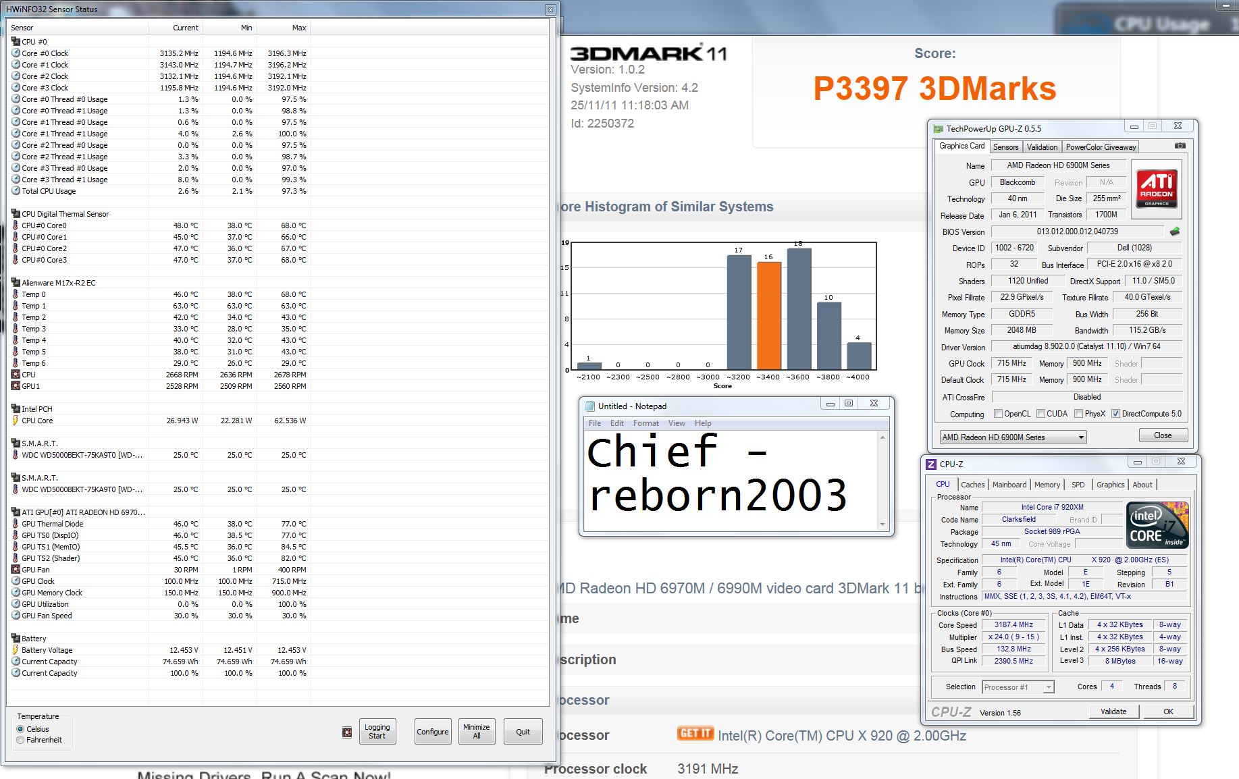Click the Battery Voltage lightning icon
Image resolution: width=1239 pixels, height=779 pixels.
[x=16, y=649]
